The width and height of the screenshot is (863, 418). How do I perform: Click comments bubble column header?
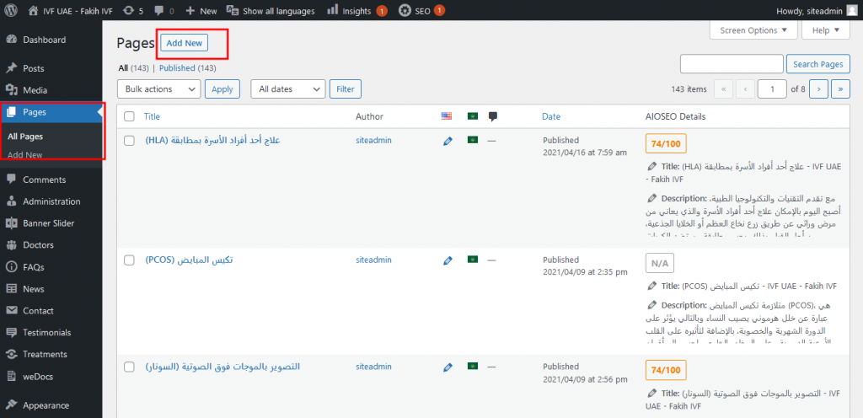tap(493, 116)
